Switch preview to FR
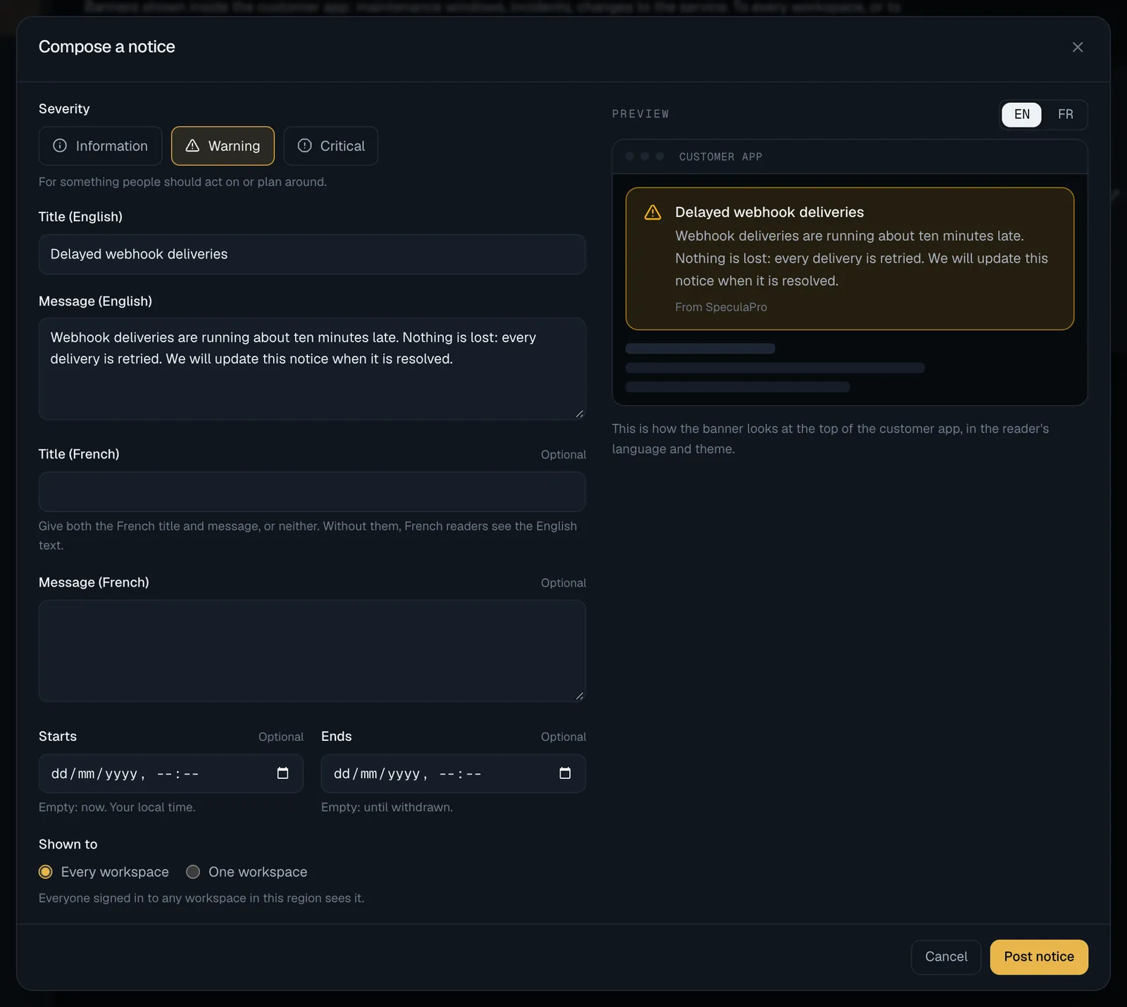This screenshot has height=1007, width=1127. click(1065, 115)
